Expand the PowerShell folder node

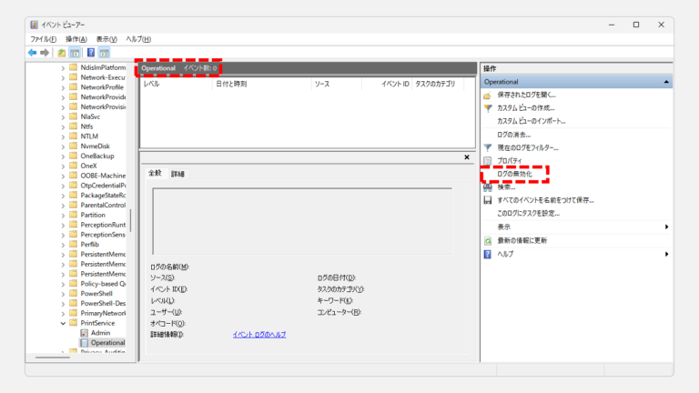63,294
